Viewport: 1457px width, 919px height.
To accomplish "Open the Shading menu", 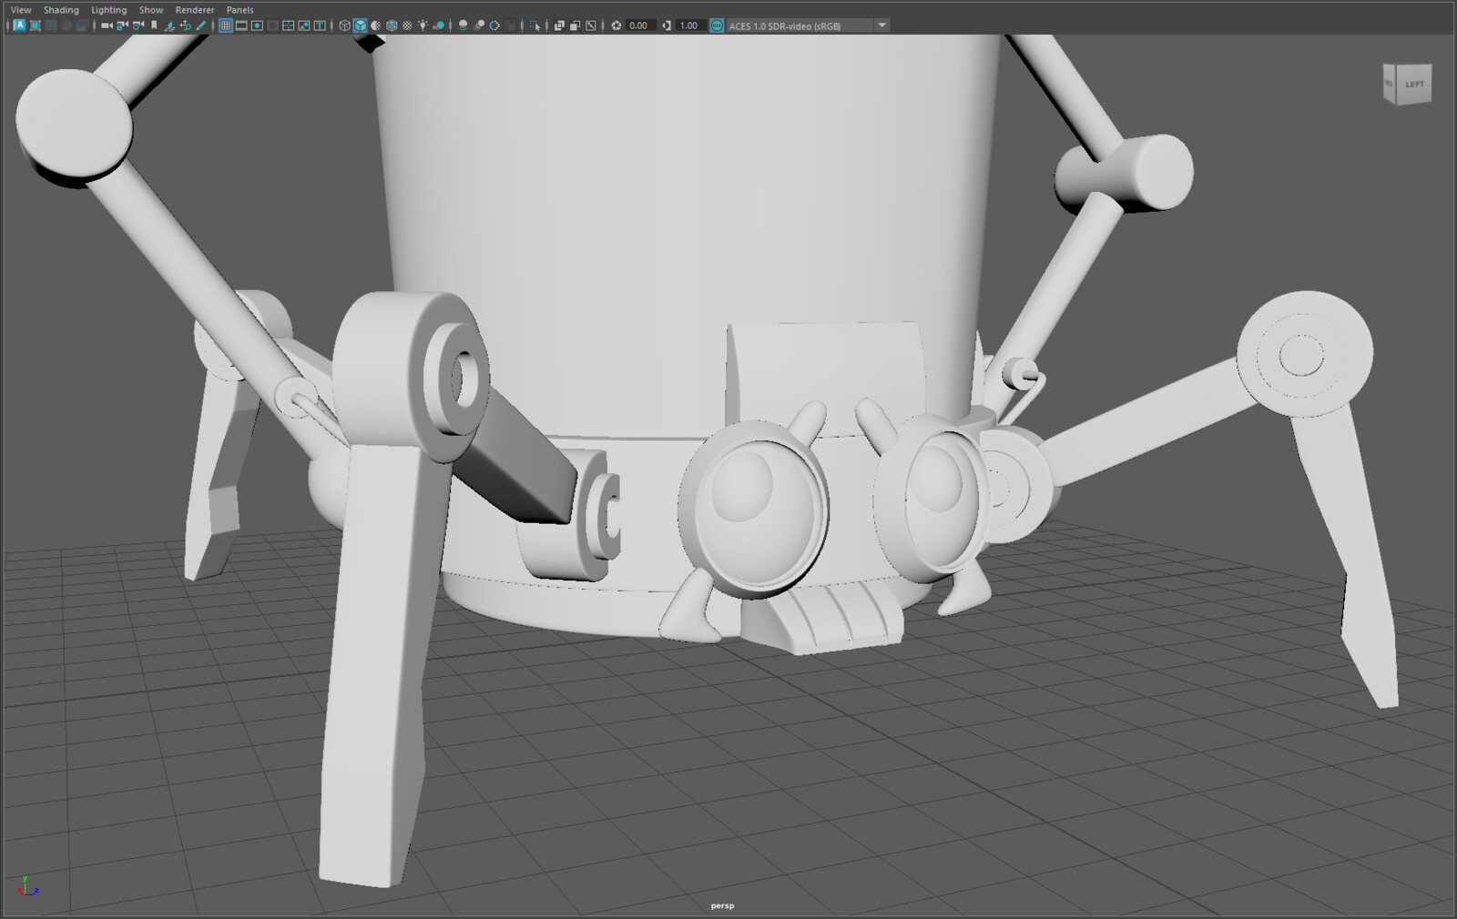I will tap(61, 10).
